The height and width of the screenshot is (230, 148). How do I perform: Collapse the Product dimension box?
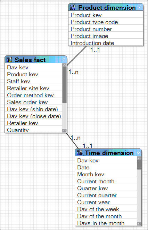[140, 7]
